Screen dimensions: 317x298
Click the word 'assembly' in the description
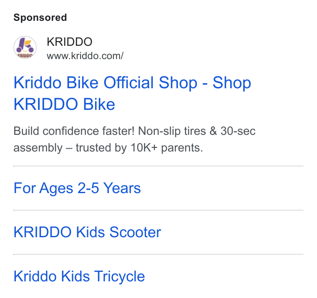pyautogui.click(x=38, y=148)
